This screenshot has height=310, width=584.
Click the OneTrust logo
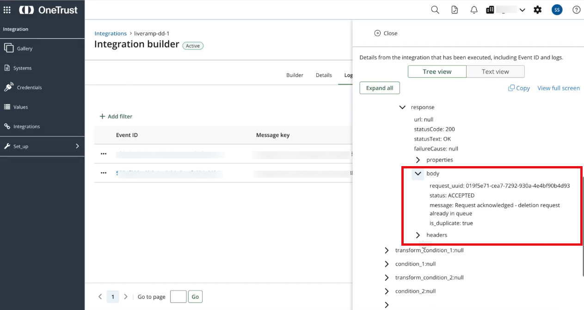pyautogui.click(x=49, y=10)
